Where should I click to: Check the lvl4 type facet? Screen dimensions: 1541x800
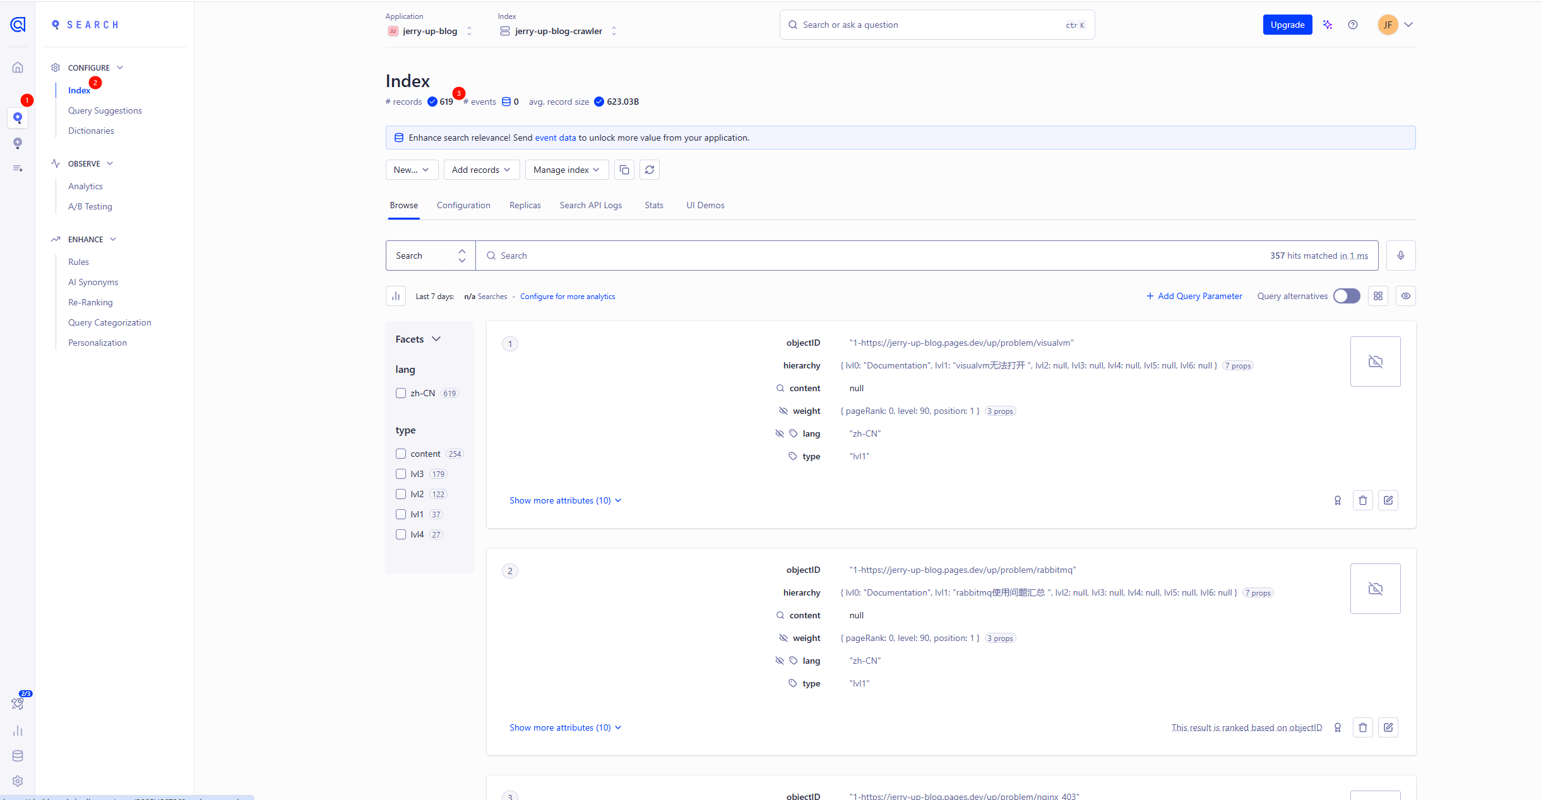[401, 534]
